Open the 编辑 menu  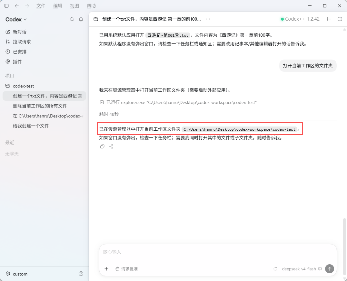click(x=57, y=6)
